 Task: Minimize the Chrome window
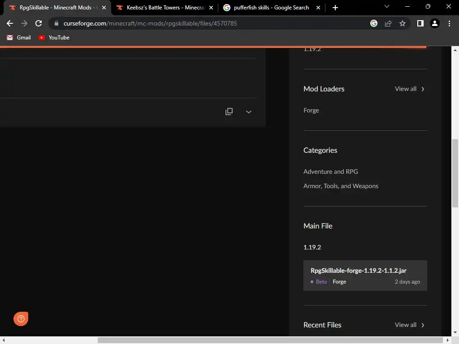pyautogui.click(x=407, y=6)
